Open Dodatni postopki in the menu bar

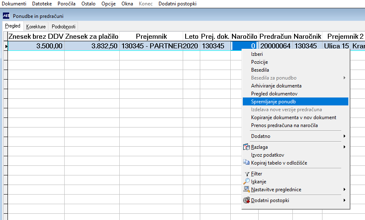(x=177, y=4)
